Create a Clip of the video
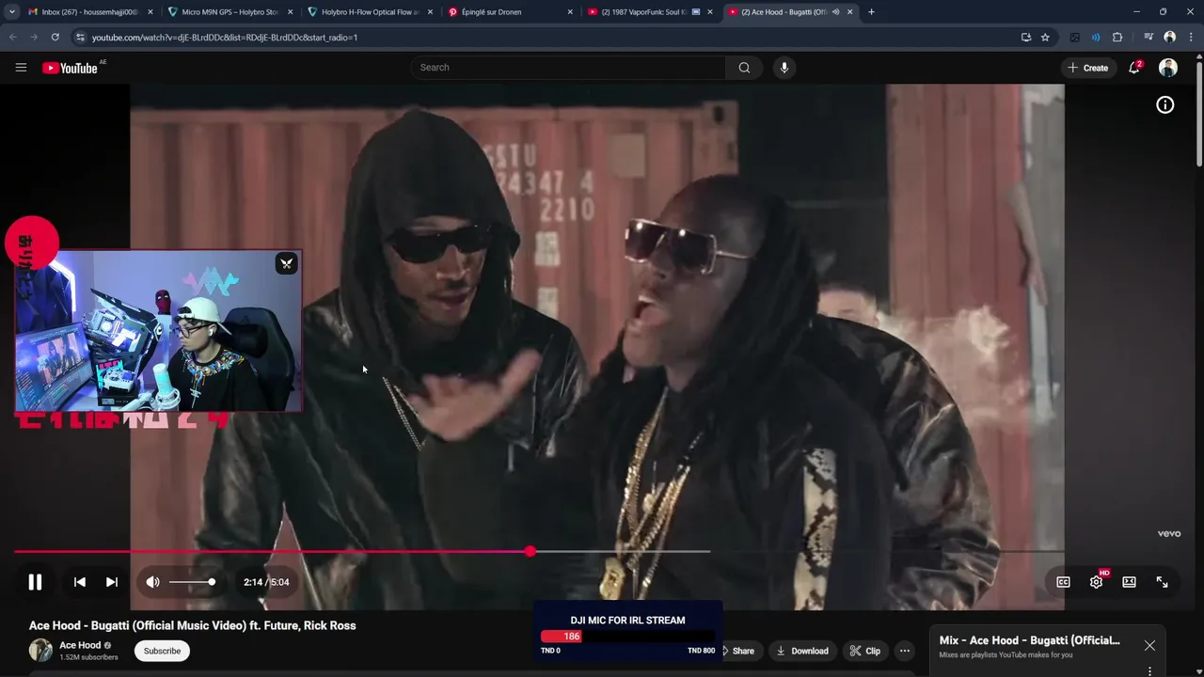This screenshot has height=677, width=1204. pyautogui.click(x=865, y=651)
